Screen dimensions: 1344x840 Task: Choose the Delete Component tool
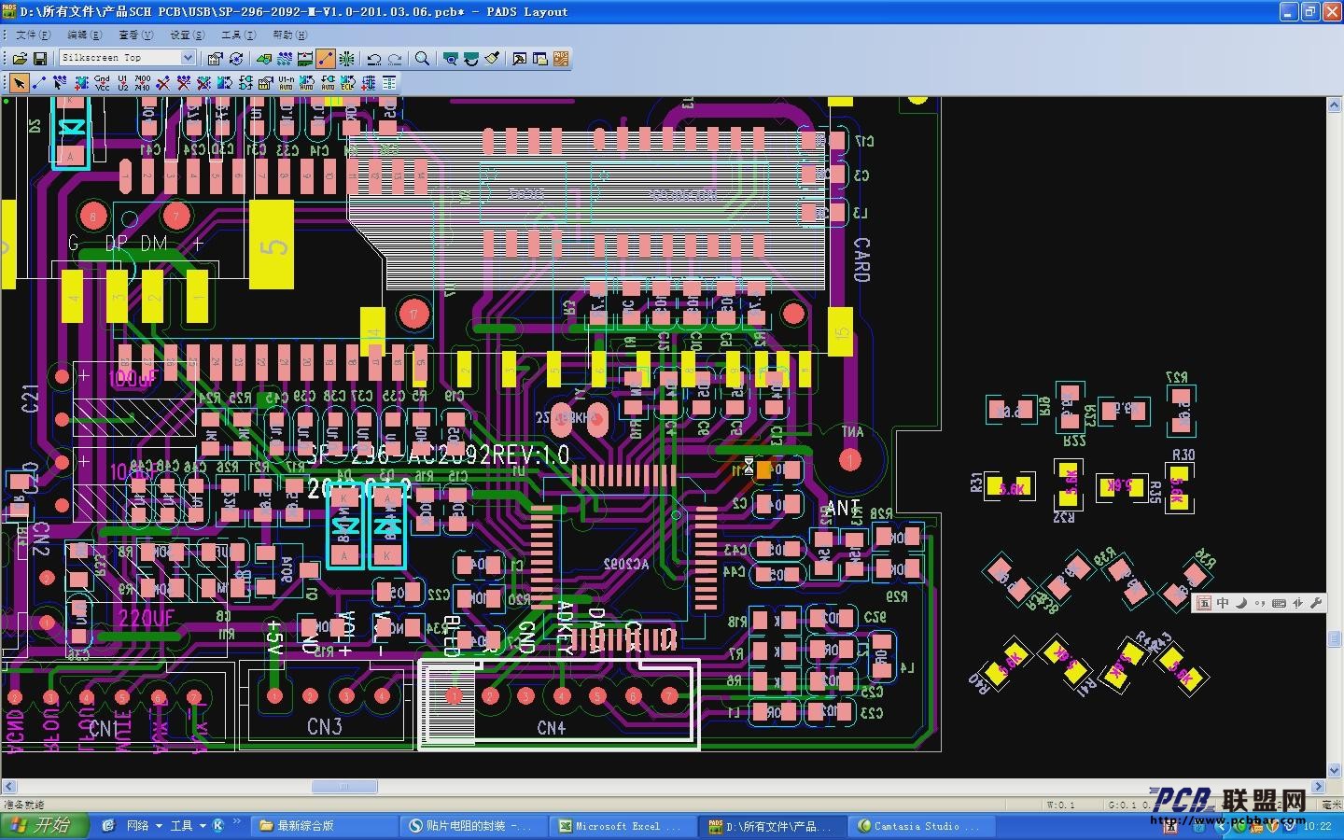pyautogui.click(x=203, y=83)
